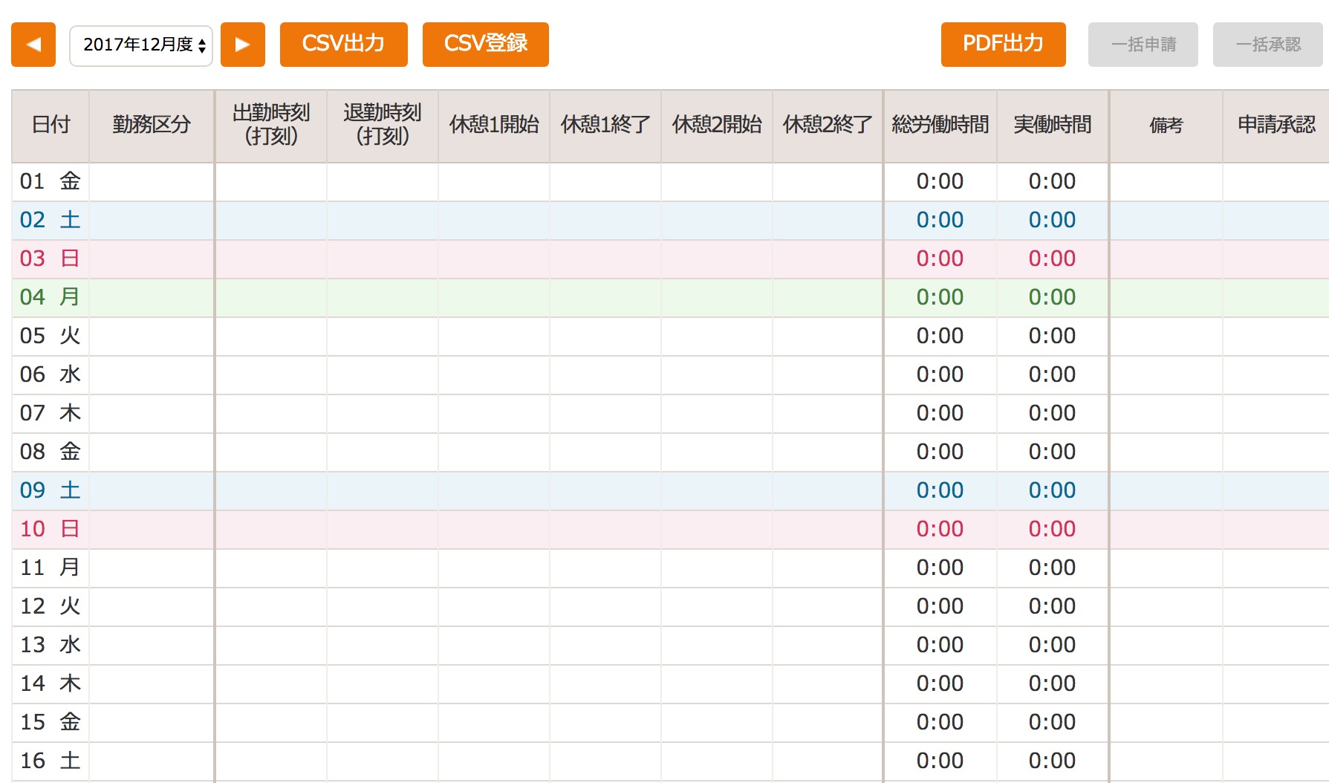
Task: Select the 14 木 date row
Action: [x=670, y=684]
